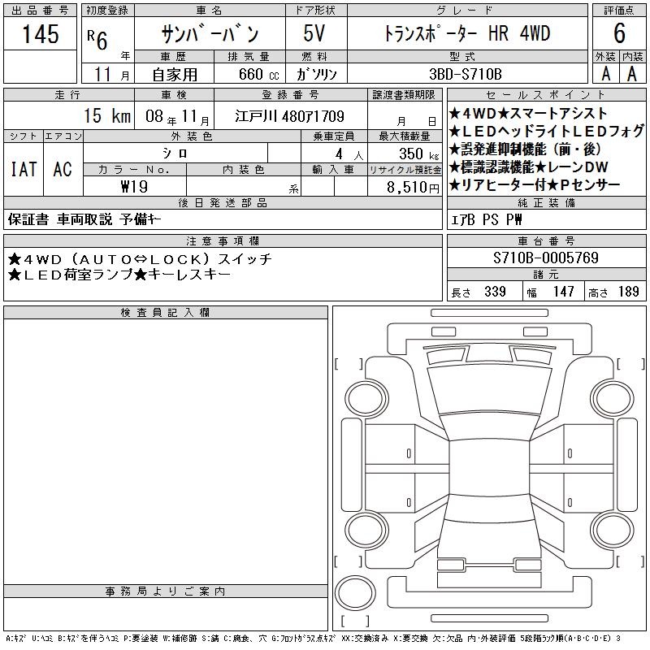The image size is (650, 650).
Task: Click the rear-right wheel circle in diagram
Action: pyautogui.click(x=612, y=531)
